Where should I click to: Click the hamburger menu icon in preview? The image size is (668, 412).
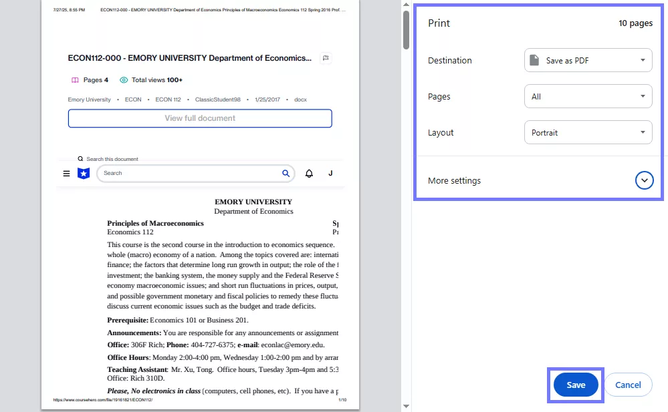[x=66, y=173]
